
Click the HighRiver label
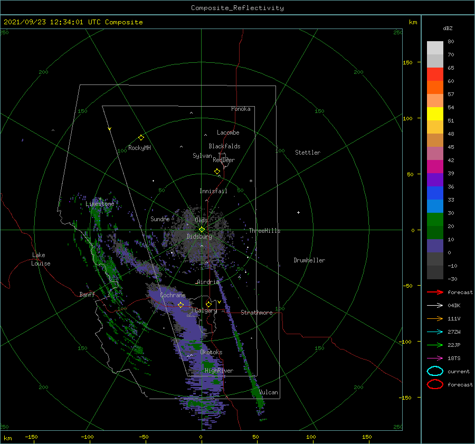(219, 371)
